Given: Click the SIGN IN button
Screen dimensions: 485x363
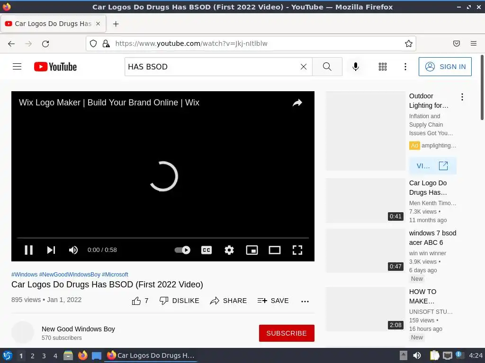Looking at the screenshot, I should coord(445,67).
